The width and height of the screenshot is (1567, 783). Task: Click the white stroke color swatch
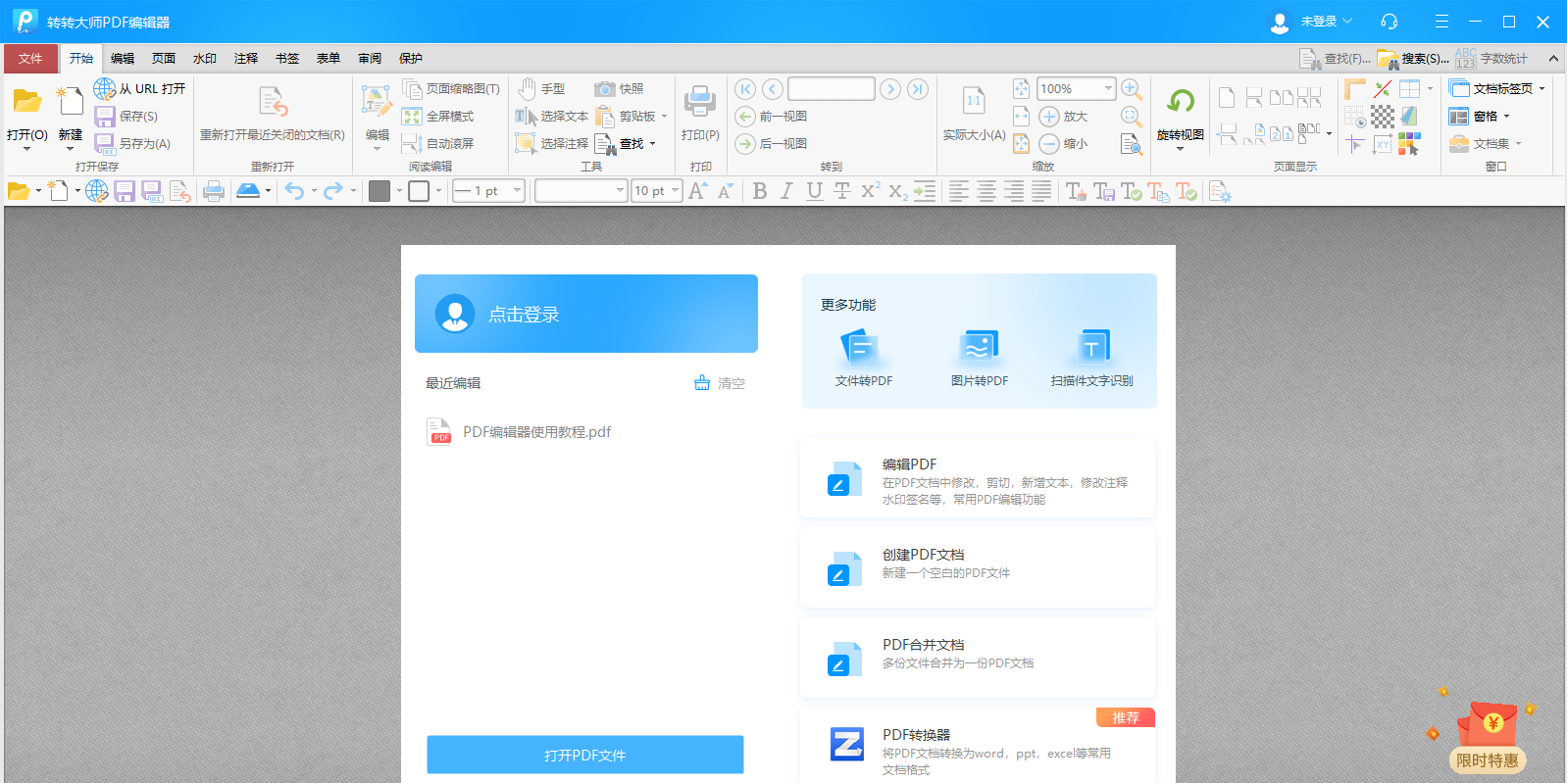(419, 191)
